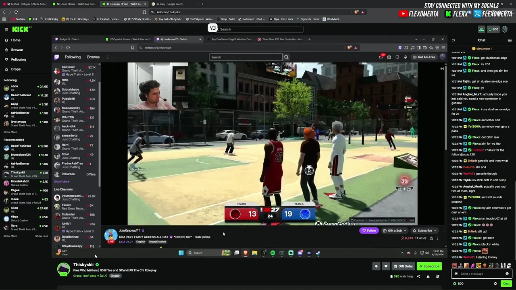Click the Twitch search magnifier button
The height and width of the screenshot is (290, 516).
(286, 57)
